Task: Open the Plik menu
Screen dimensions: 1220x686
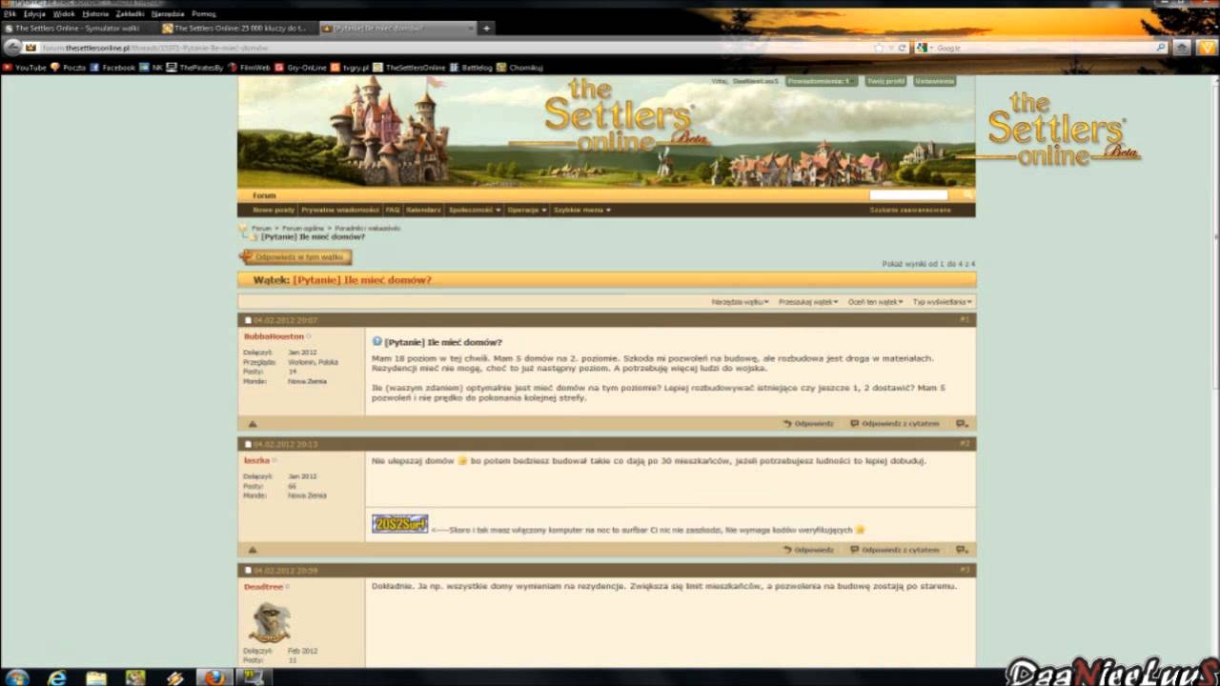Action: [10, 14]
